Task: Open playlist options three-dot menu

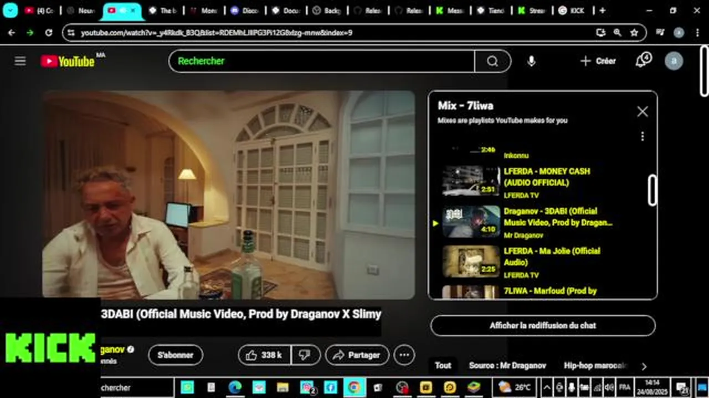Action: (642, 136)
